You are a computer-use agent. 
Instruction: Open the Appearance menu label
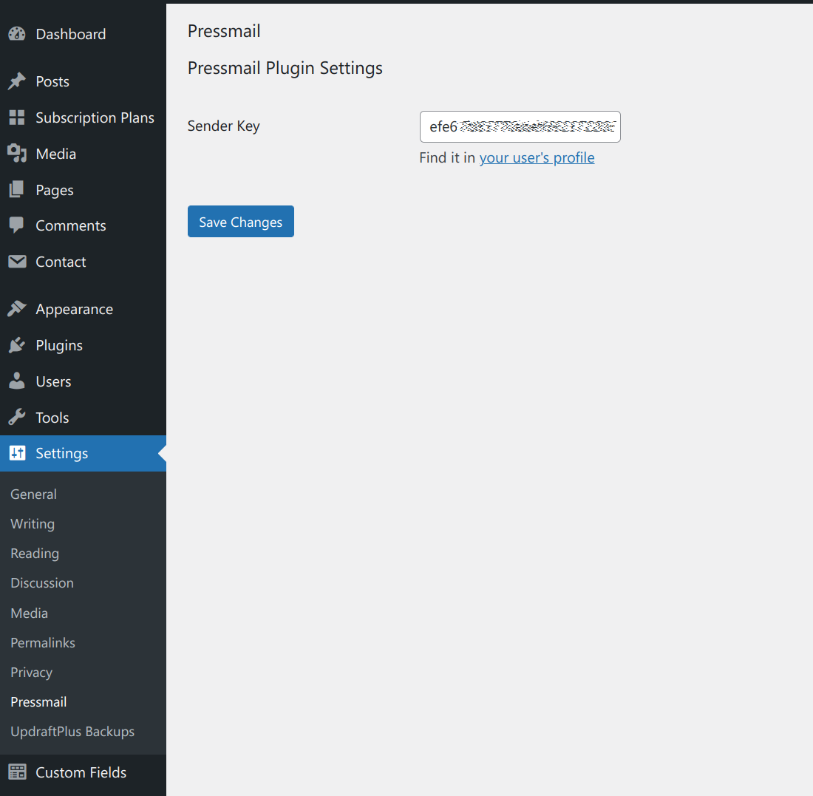click(x=74, y=310)
